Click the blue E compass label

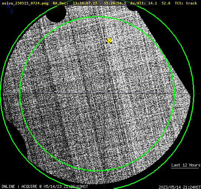(12, 11)
